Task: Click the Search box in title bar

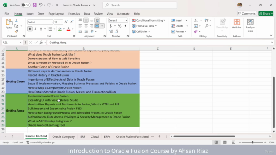Action: click(x=140, y=5)
